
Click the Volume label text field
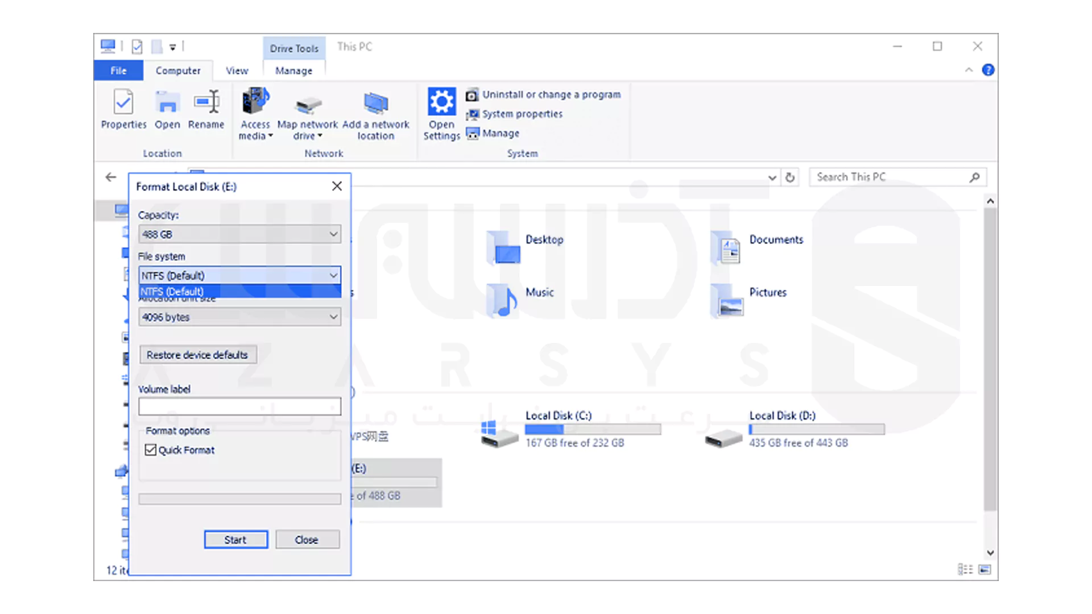(239, 406)
